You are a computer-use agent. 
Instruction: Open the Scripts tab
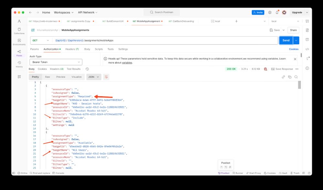point(99,49)
